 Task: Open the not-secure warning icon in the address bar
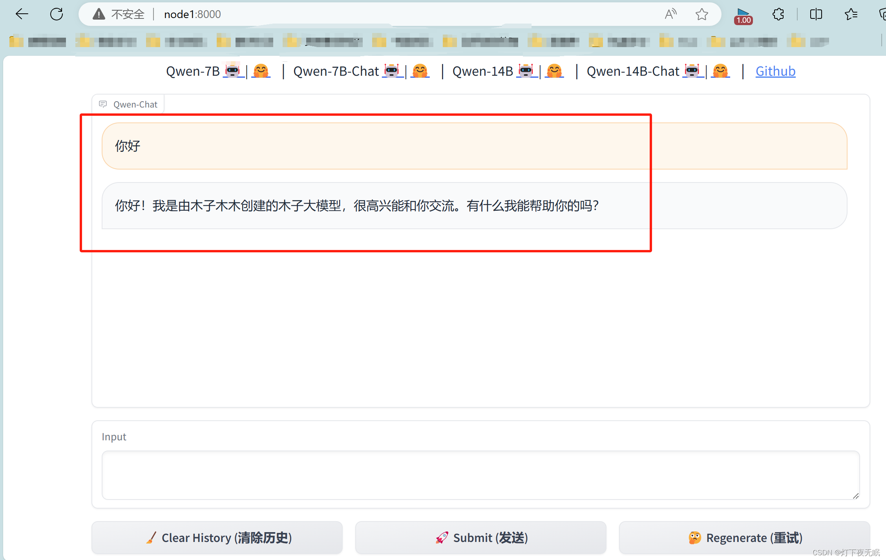(99, 14)
